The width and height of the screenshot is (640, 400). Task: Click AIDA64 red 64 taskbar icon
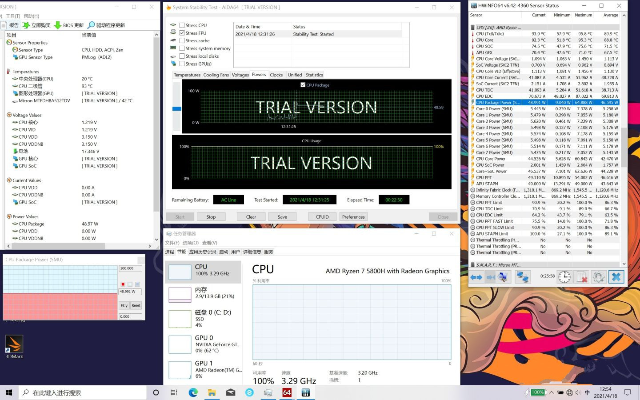tap(287, 392)
